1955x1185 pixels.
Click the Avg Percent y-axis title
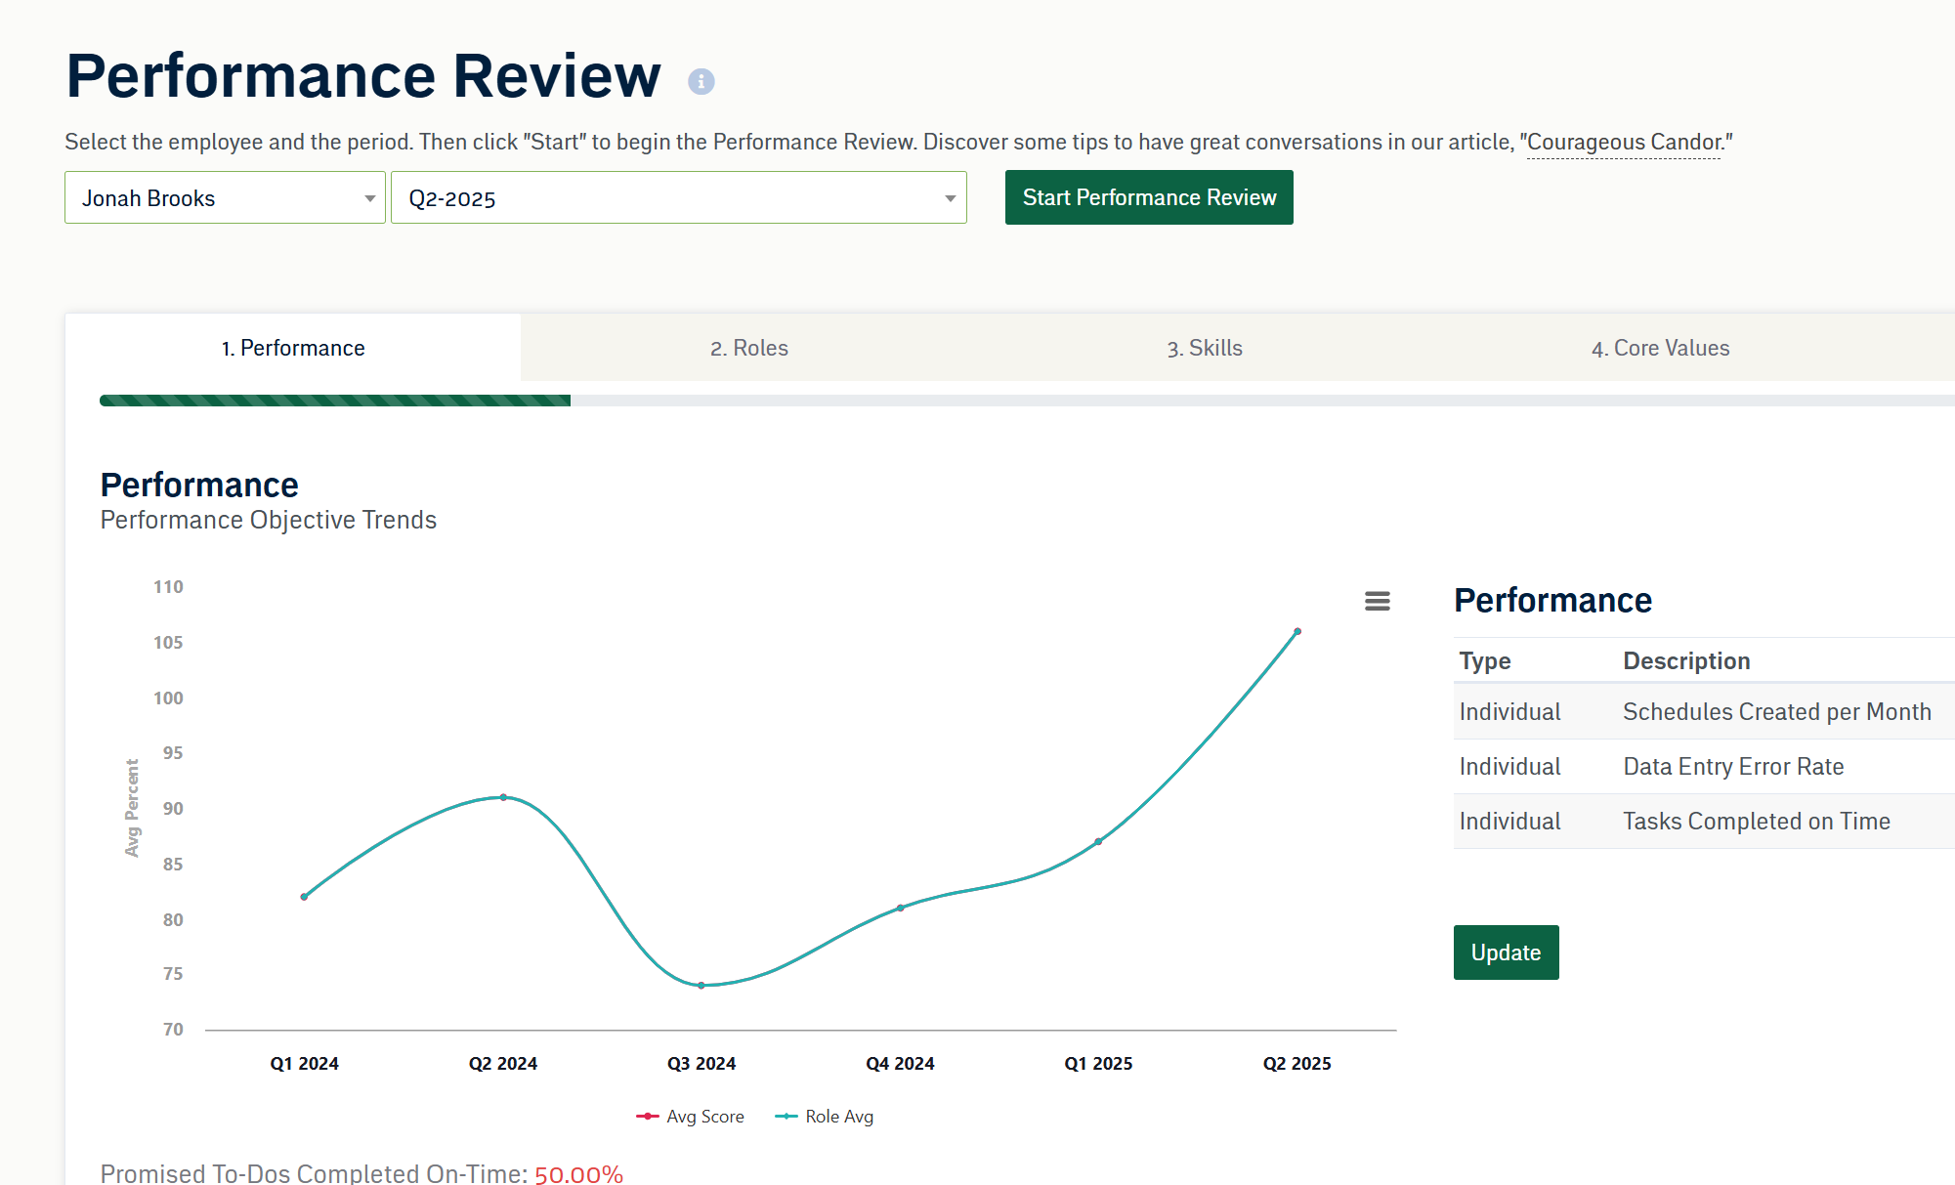132,808
